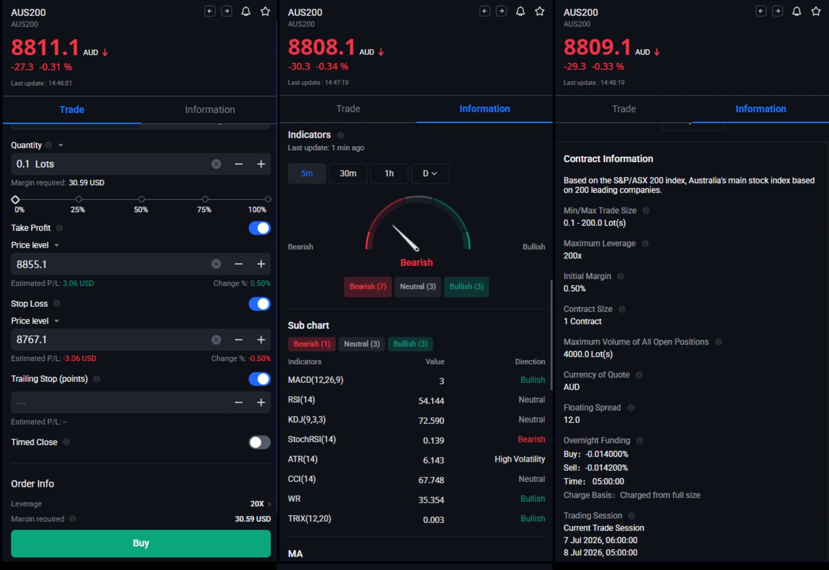Decrease the Take Profit price level
The image size is (829, 570).
pos(239,264)
